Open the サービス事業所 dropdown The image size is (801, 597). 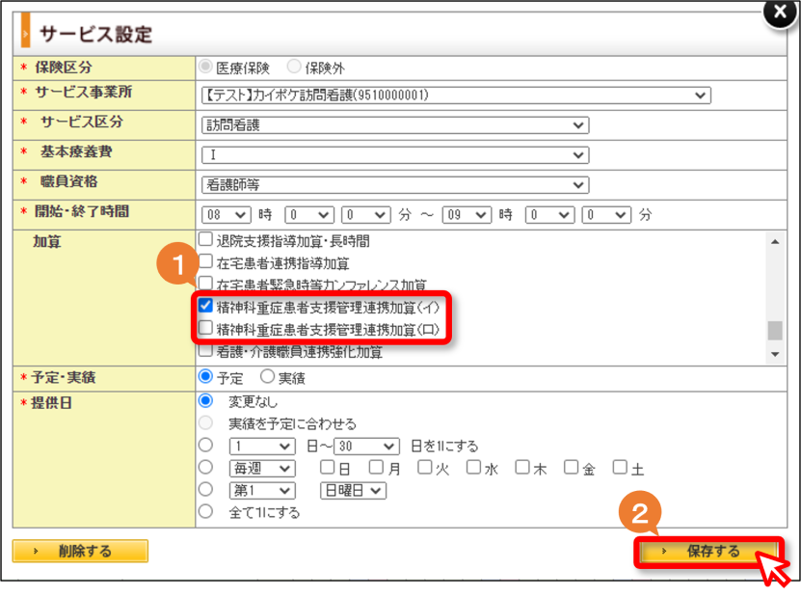point(456,95)
